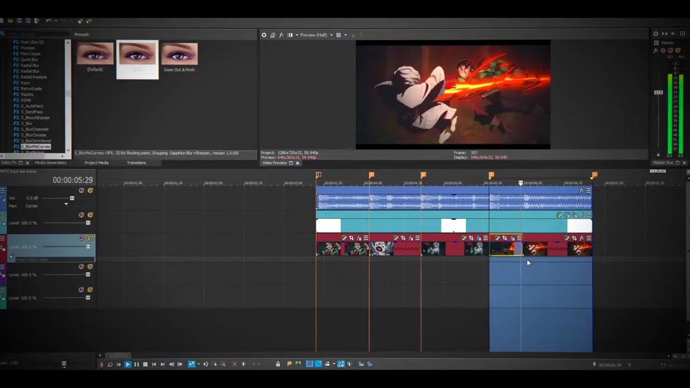Stop playback with the Stop button
690x388 pixels.
145,364
